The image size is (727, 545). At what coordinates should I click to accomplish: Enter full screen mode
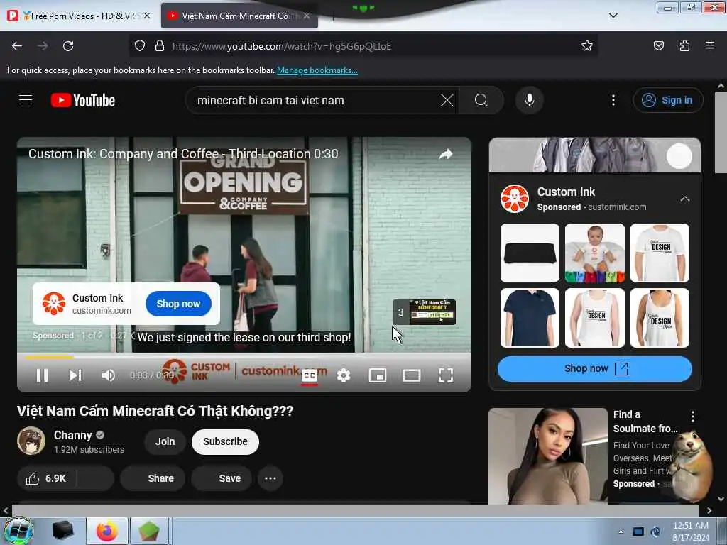tap(446, 375)
